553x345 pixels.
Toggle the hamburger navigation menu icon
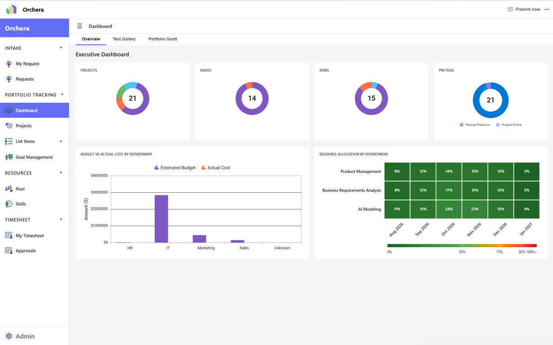pyautogui.click(x=80, y=26)
